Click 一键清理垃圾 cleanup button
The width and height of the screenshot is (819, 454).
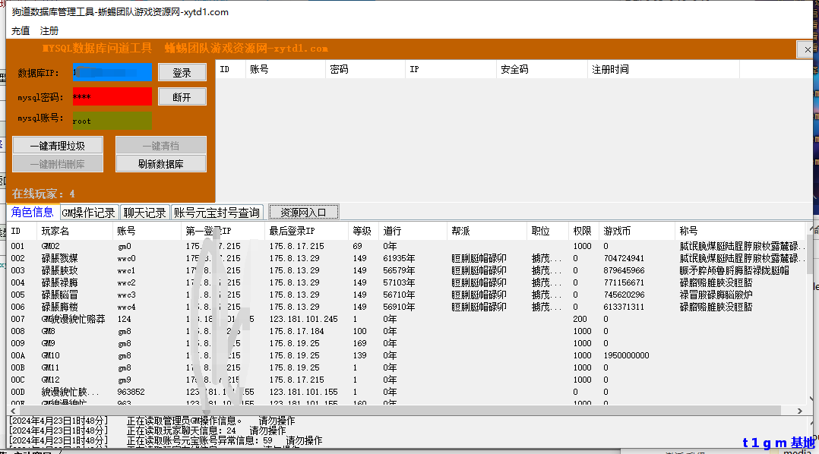click(x=58, y=146)
